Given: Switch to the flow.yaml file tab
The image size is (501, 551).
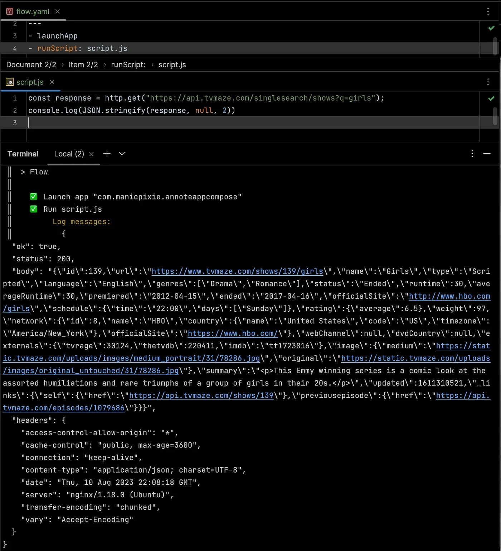Looking at the screenshot, I should point(33,11).
